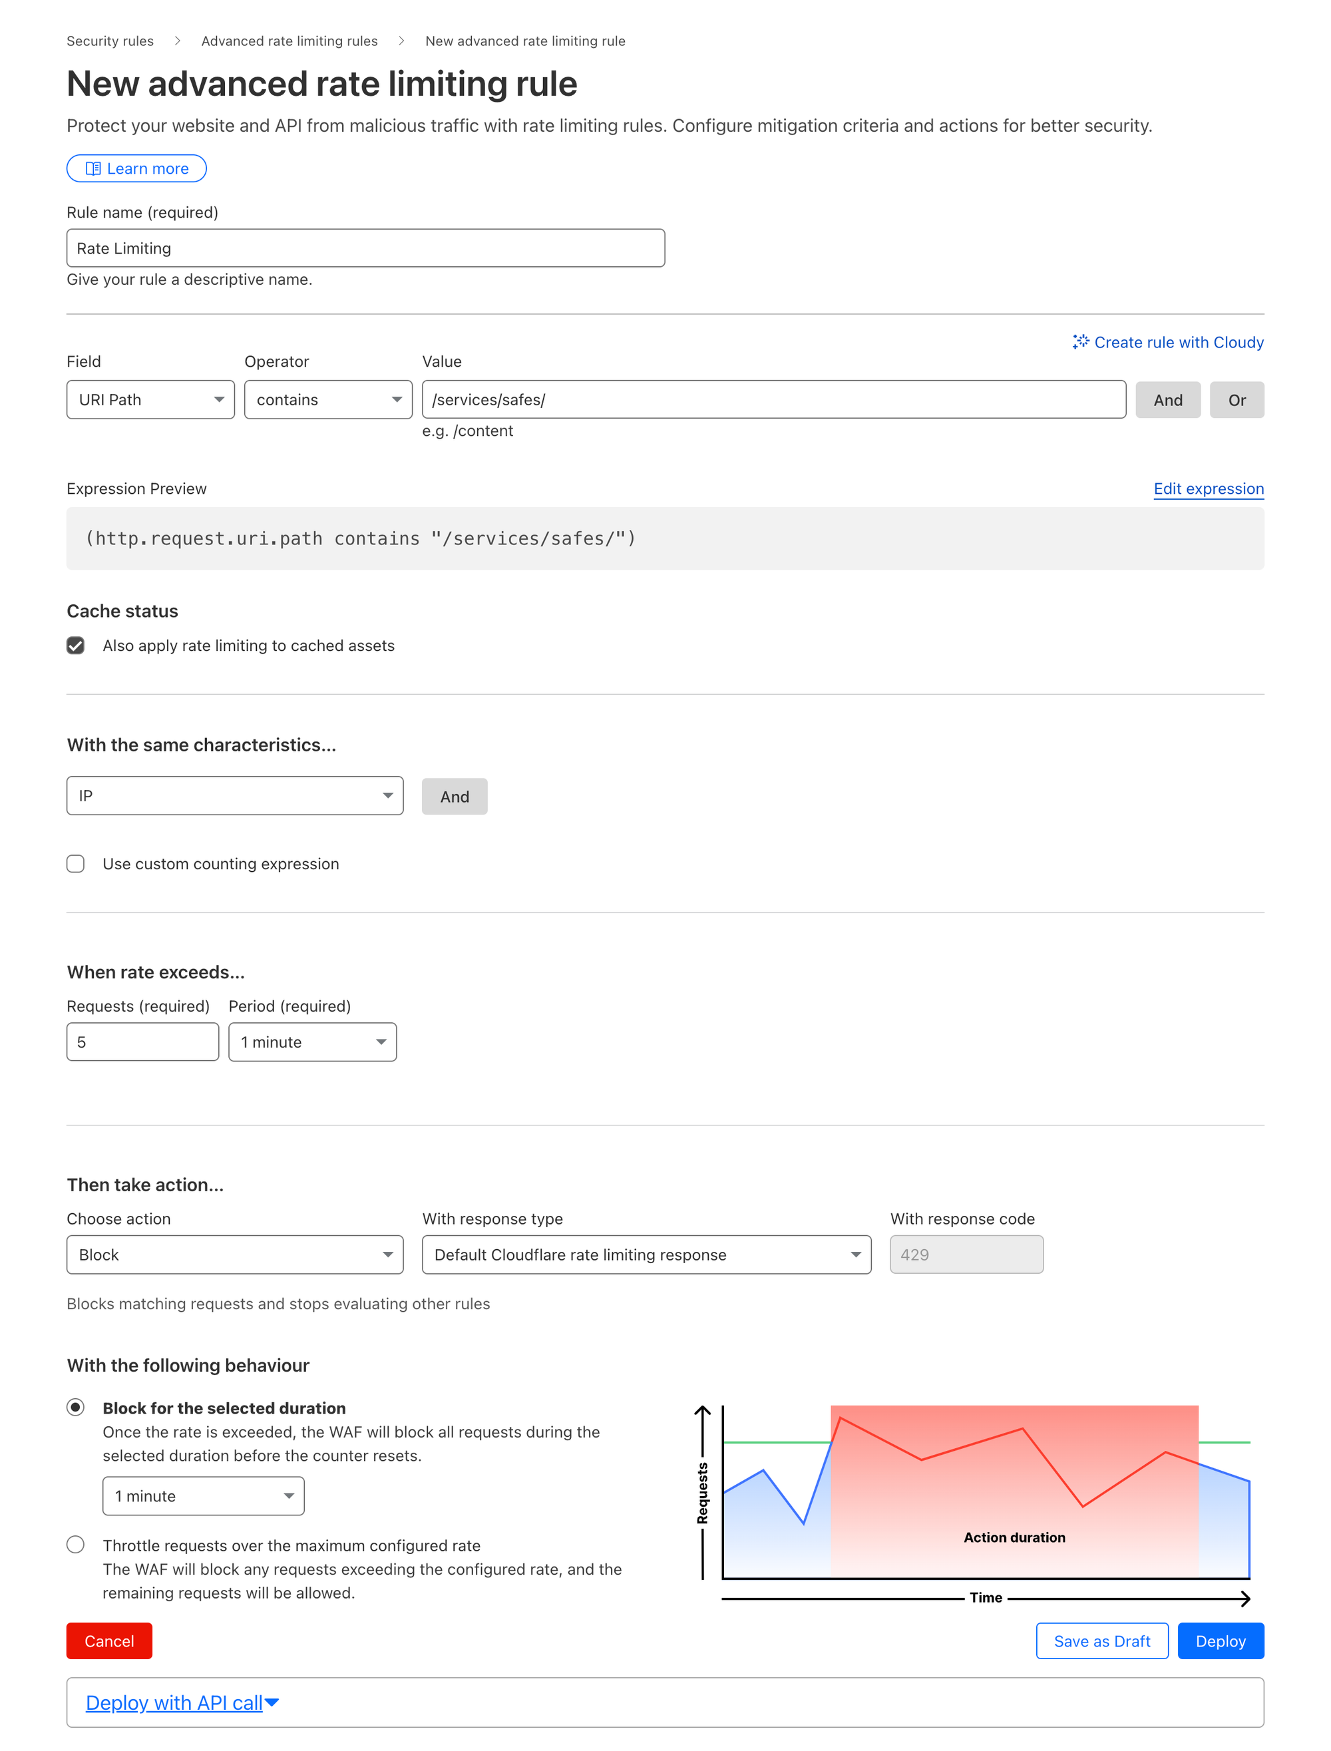Open the Operator dropdown showing contains
The height and width of the screenshot is (1751, 1331).
point(328,399)
